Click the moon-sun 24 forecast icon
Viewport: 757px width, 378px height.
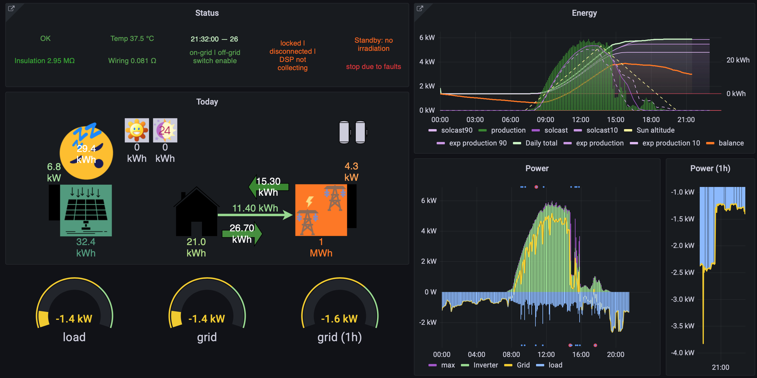pyautogui.click(x=165, y=130)
